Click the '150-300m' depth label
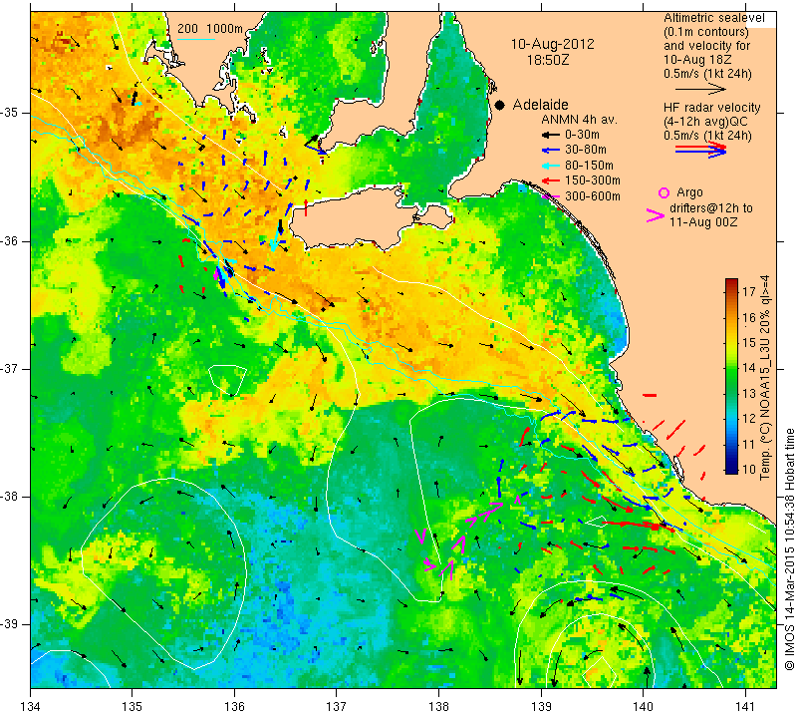This screenshot has width=797, height=718. (593, 180)
